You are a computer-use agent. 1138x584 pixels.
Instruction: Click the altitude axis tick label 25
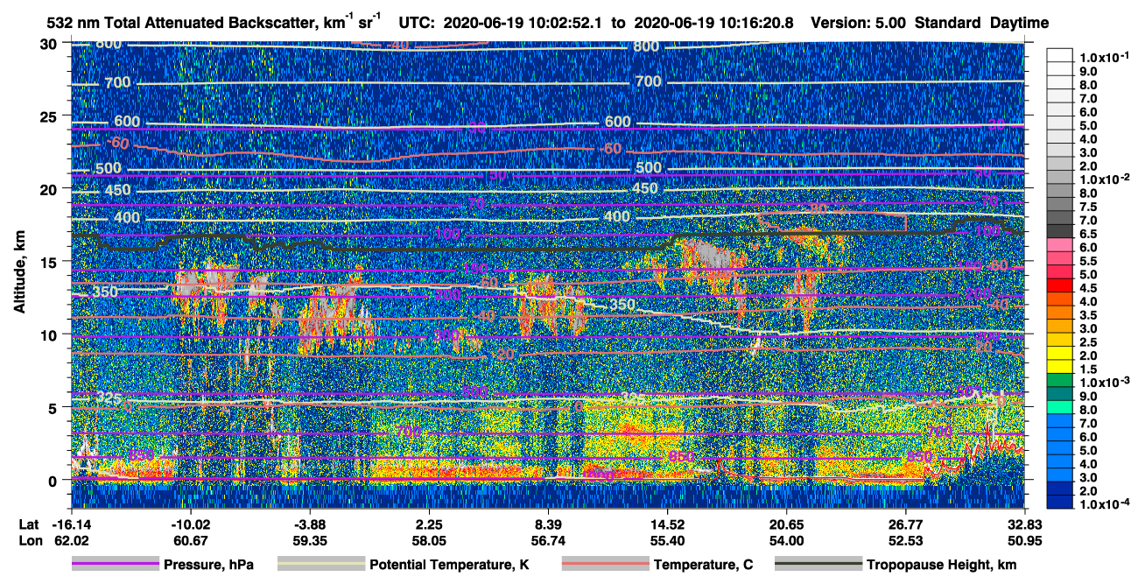[x=49, y=116]
